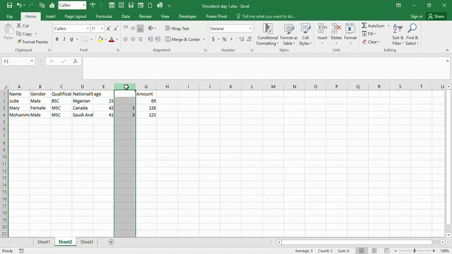Toggle Bold formatting
This screenshot has height=254, width=452.
[x=57, y=39]
